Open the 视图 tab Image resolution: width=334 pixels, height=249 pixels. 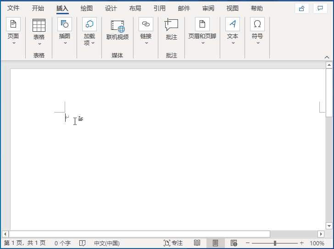233,8
